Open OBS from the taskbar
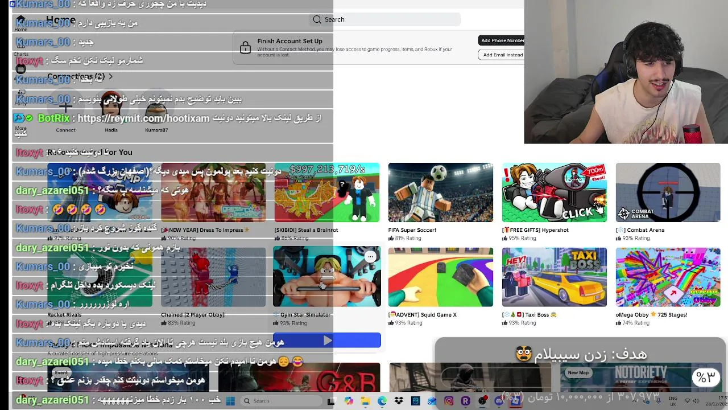 click(482, 401)
